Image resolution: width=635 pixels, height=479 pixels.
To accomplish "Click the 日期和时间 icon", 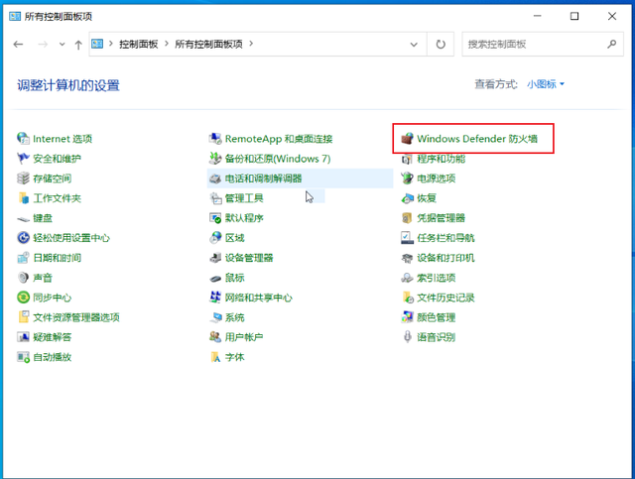I will point(23,258).
